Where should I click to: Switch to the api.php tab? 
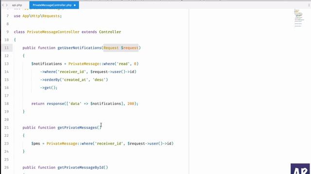coord(17,5)
